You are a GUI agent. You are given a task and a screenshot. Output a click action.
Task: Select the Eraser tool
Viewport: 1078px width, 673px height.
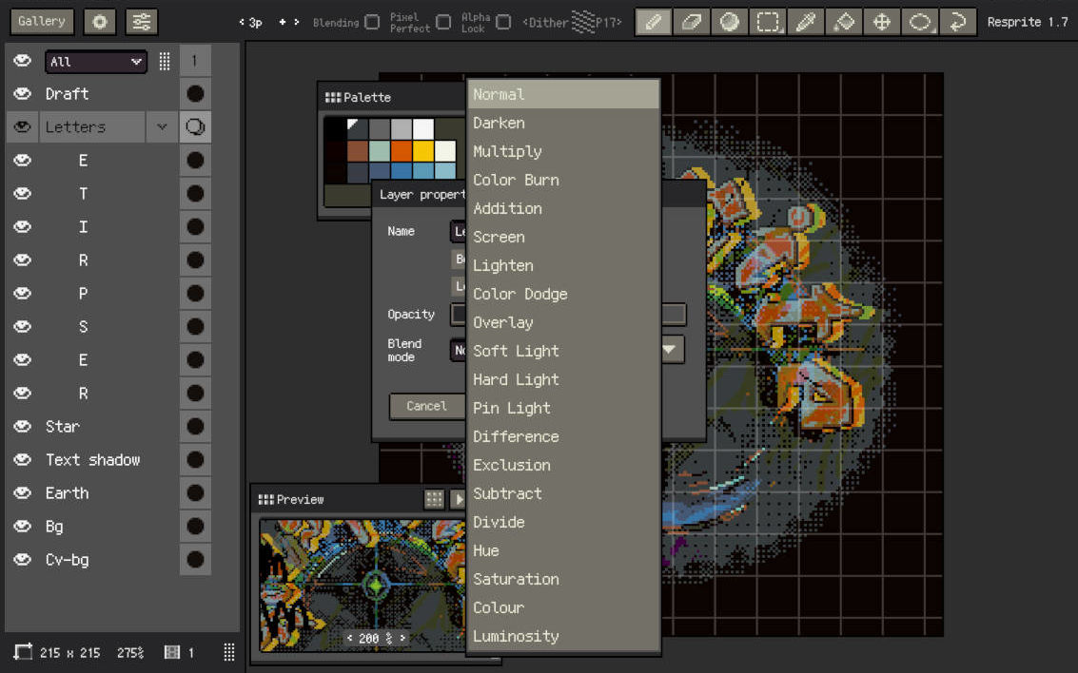[x=691, y=22]
